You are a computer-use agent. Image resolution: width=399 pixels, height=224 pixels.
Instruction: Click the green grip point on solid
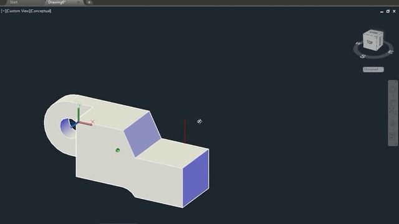click(118, 151)
